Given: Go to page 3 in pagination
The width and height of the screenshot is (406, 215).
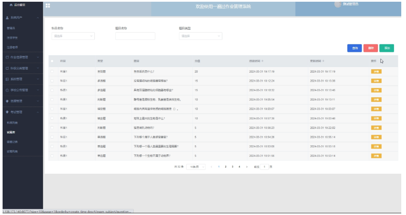Looking at the screenshot, I should click(233, 167).
